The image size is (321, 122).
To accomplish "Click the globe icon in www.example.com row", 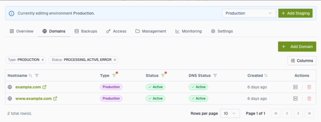I will pos(10,99).
